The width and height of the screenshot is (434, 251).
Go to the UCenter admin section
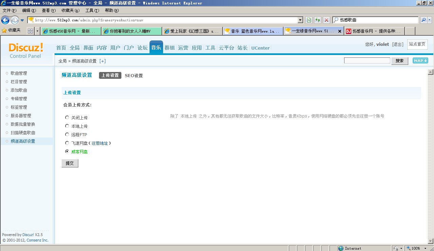pyautogui.click(x=260, y=48)
